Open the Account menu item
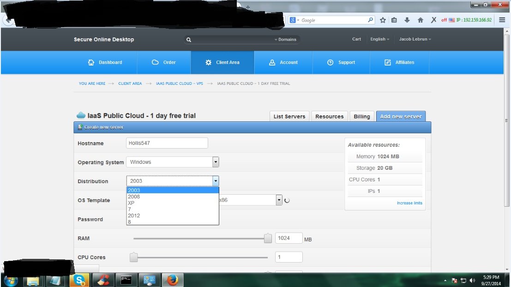Image resolution: width=511 pixels, height=287 pixels. click(x=283, y=62)
